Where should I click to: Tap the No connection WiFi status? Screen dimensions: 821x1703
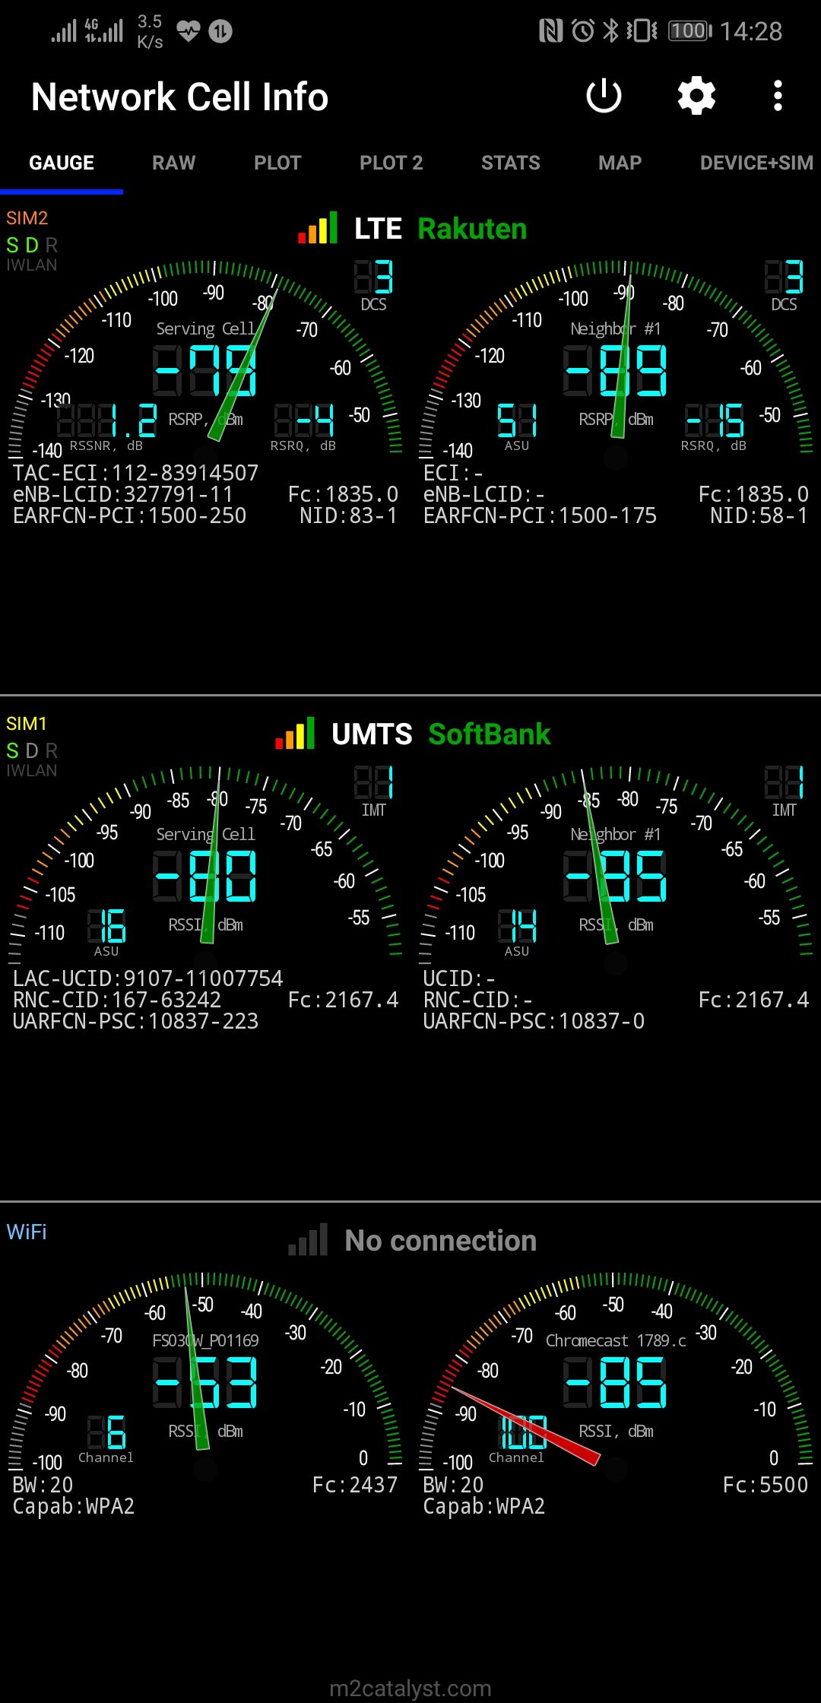coord(441,1241)
